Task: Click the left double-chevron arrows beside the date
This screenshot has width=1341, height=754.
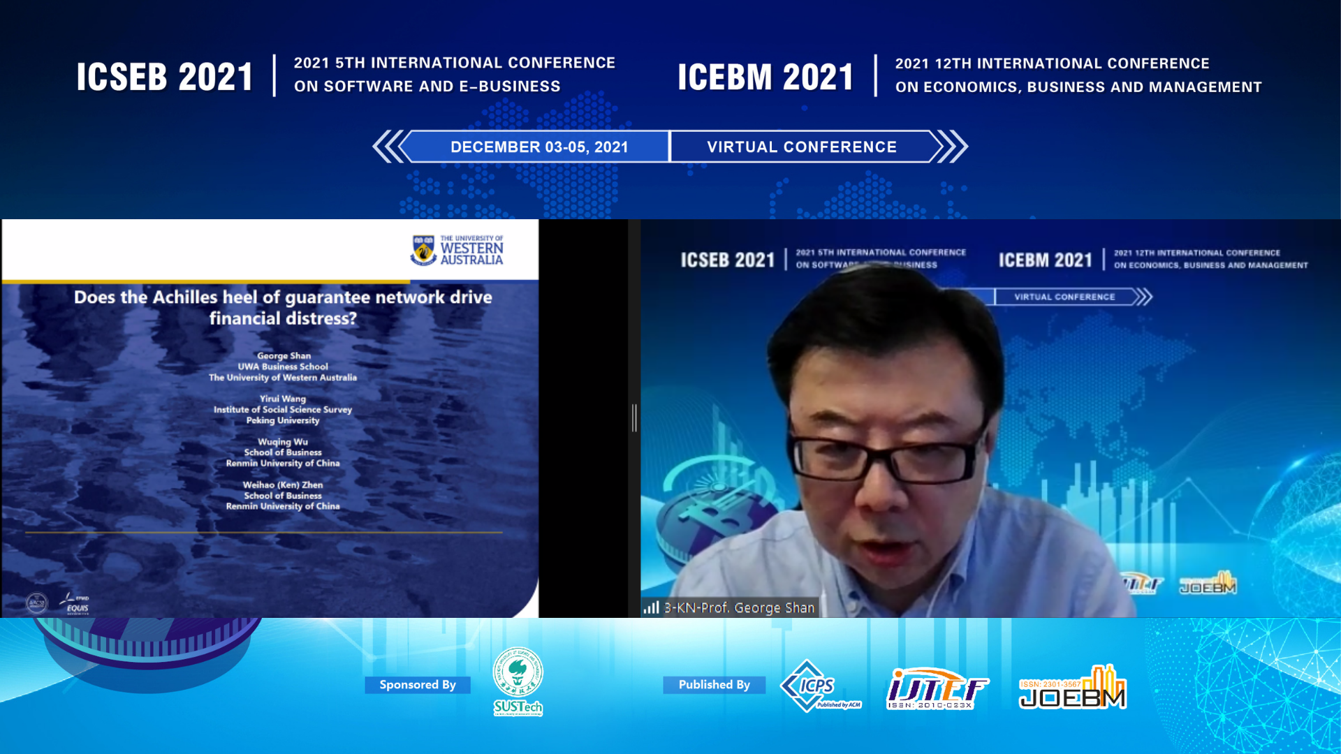Action: pos(387,147)
